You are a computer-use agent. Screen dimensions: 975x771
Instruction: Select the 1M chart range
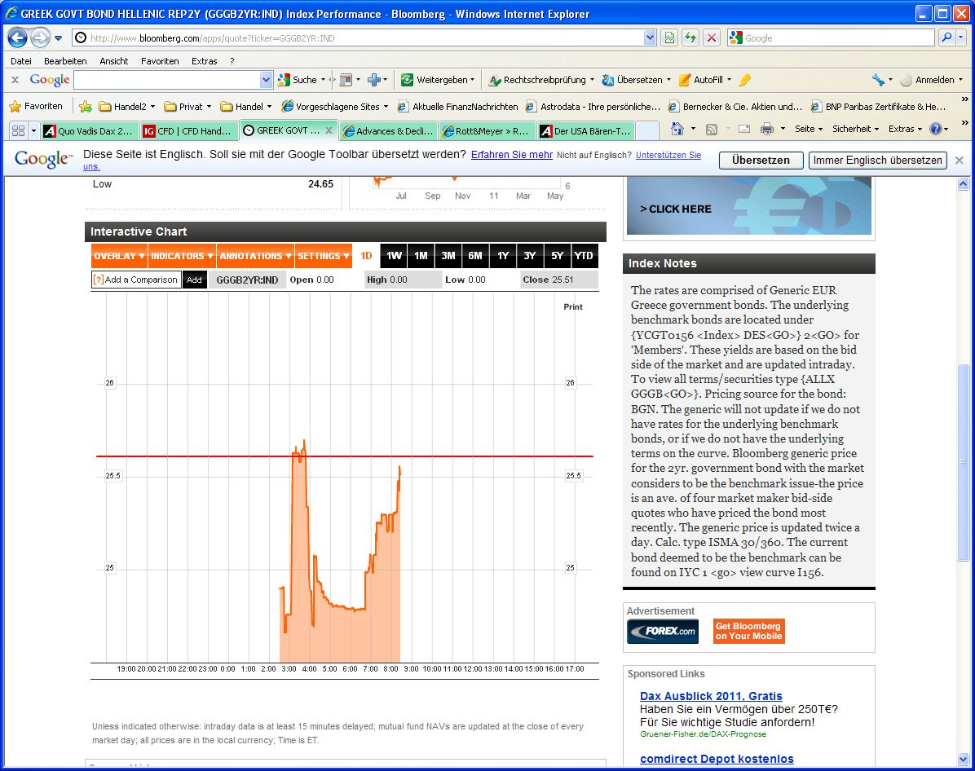(x=421, y=256)
